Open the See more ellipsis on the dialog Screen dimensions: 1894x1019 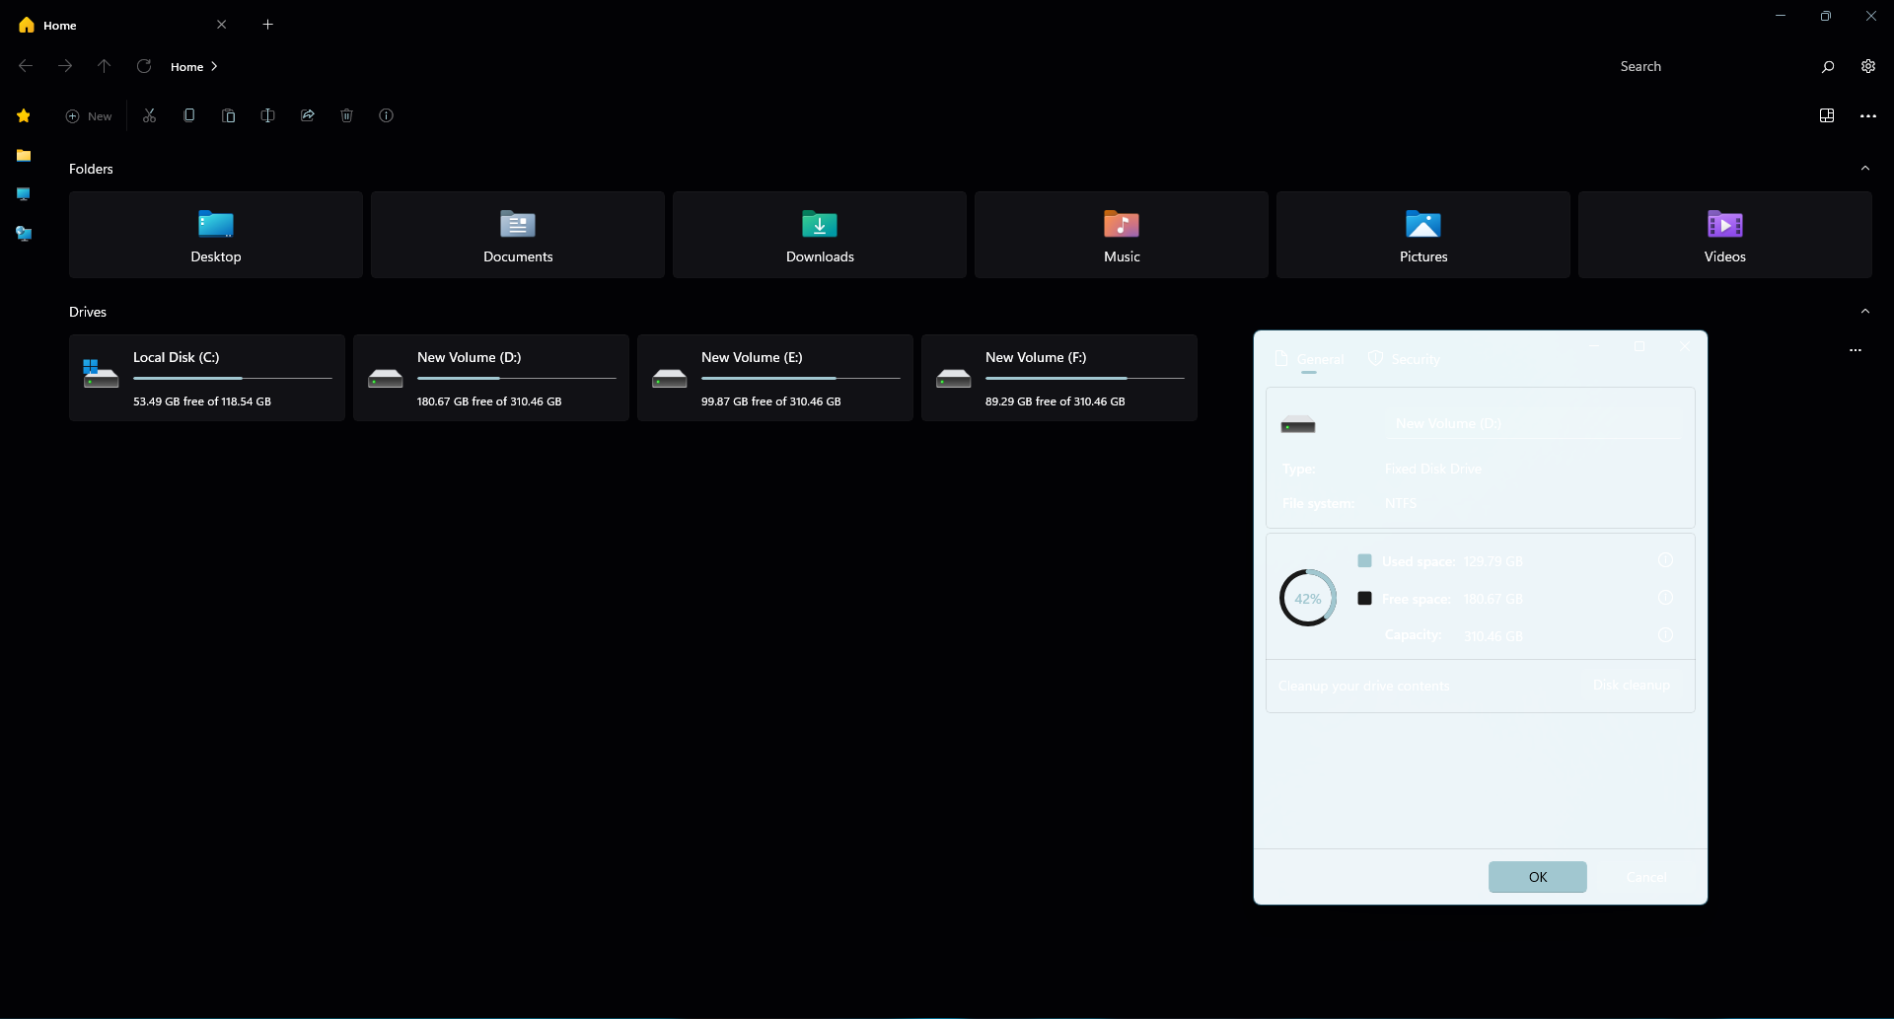1856,349
